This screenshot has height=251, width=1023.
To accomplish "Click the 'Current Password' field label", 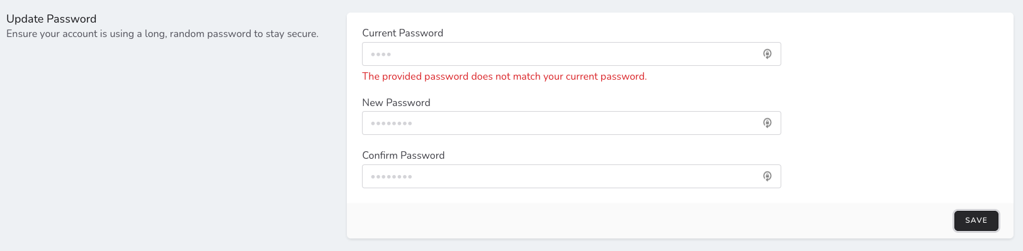I will pyautogui.click(x=402, y=33).
